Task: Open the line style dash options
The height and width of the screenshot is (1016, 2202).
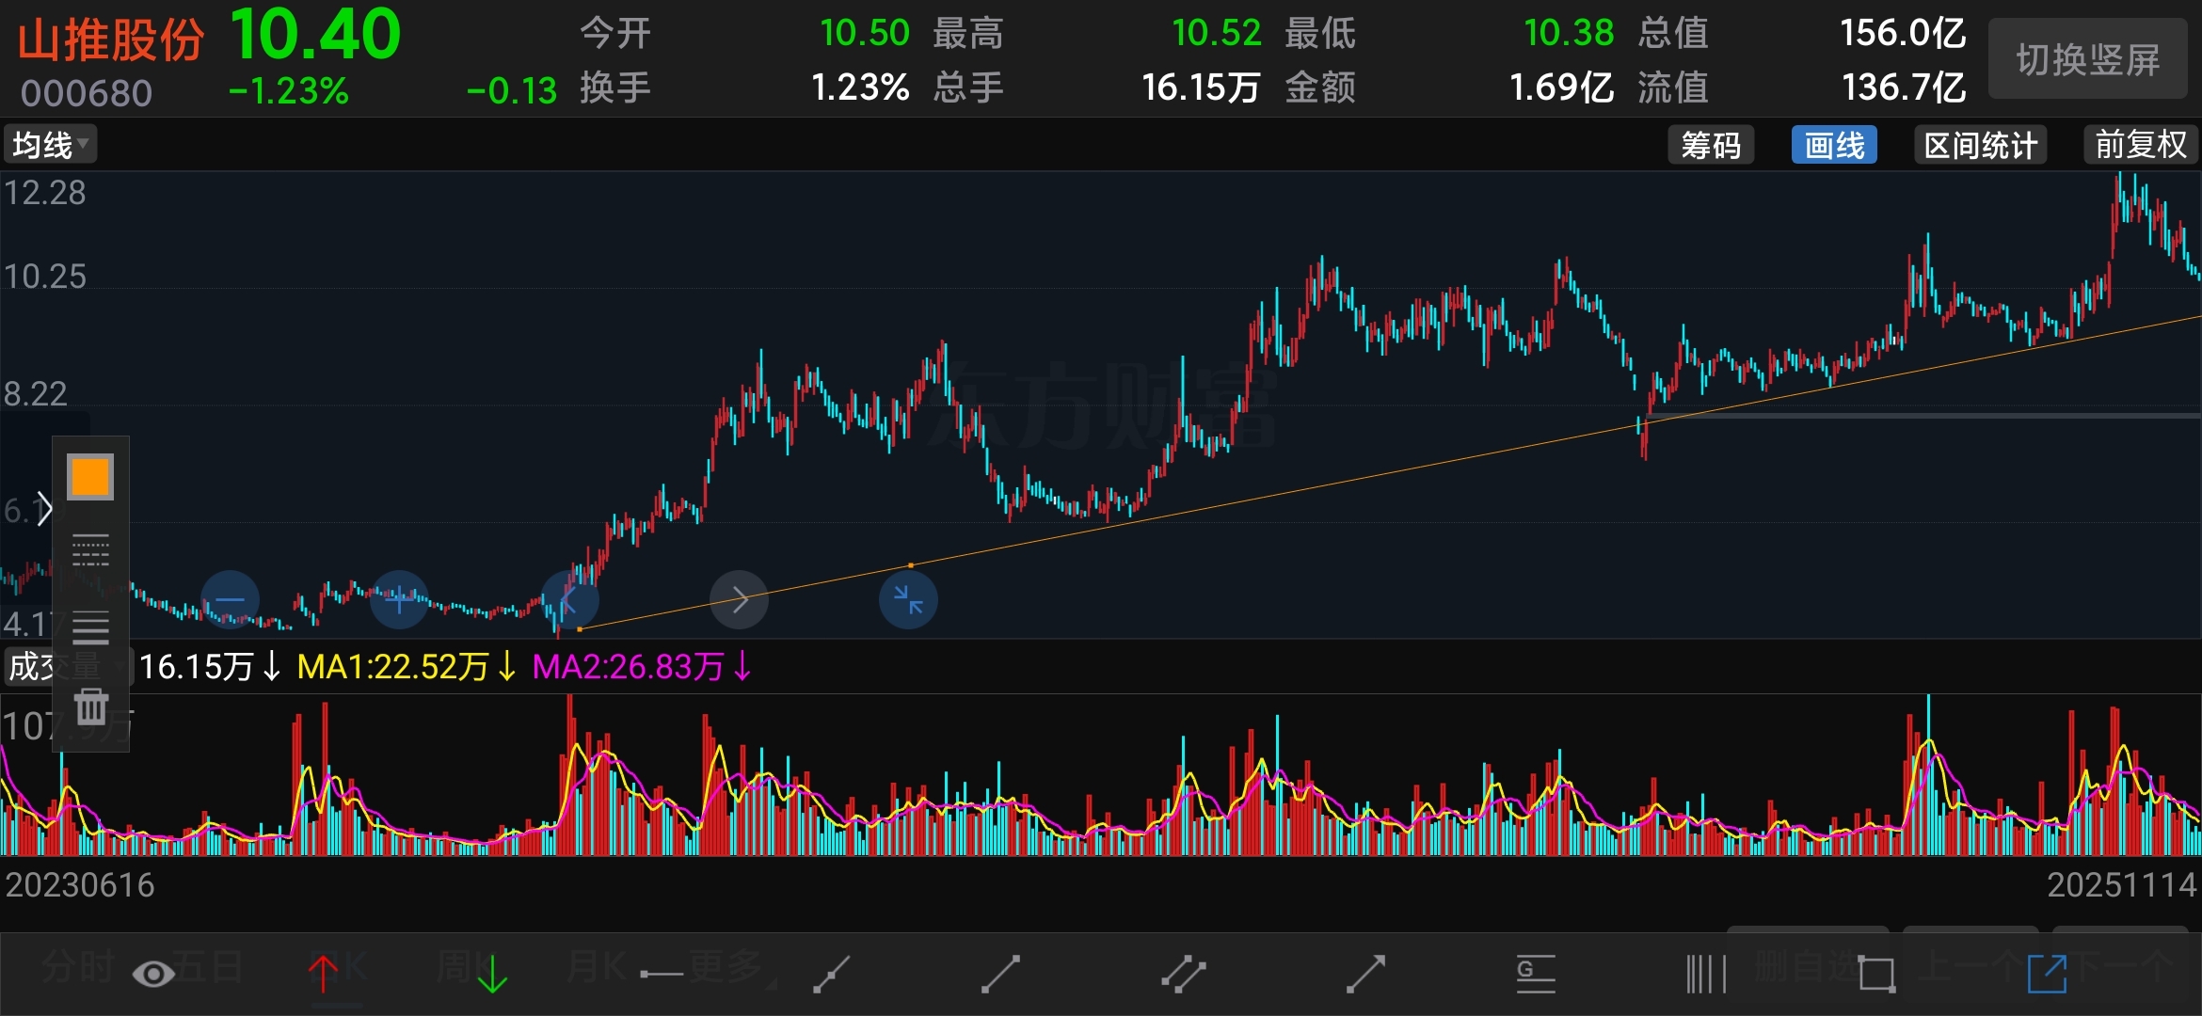Action: 90,550
